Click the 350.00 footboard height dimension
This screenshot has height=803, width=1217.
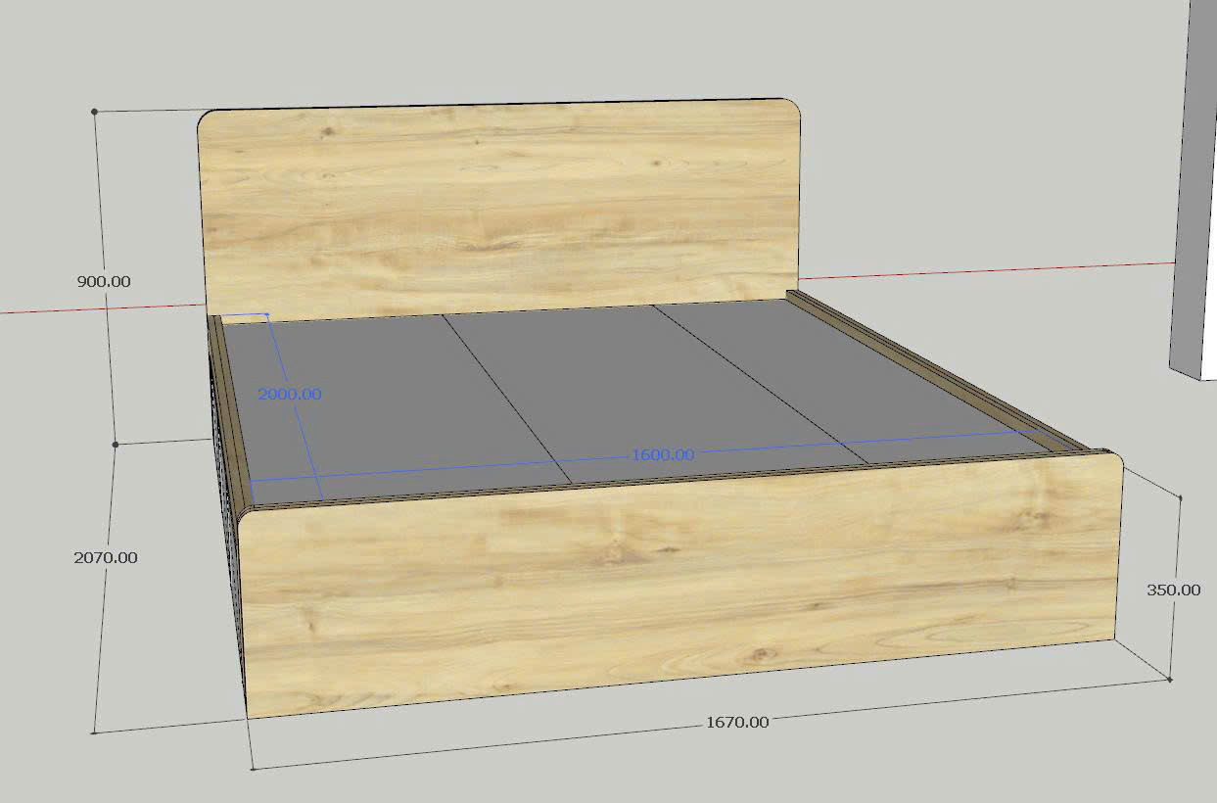[1173, 590]
